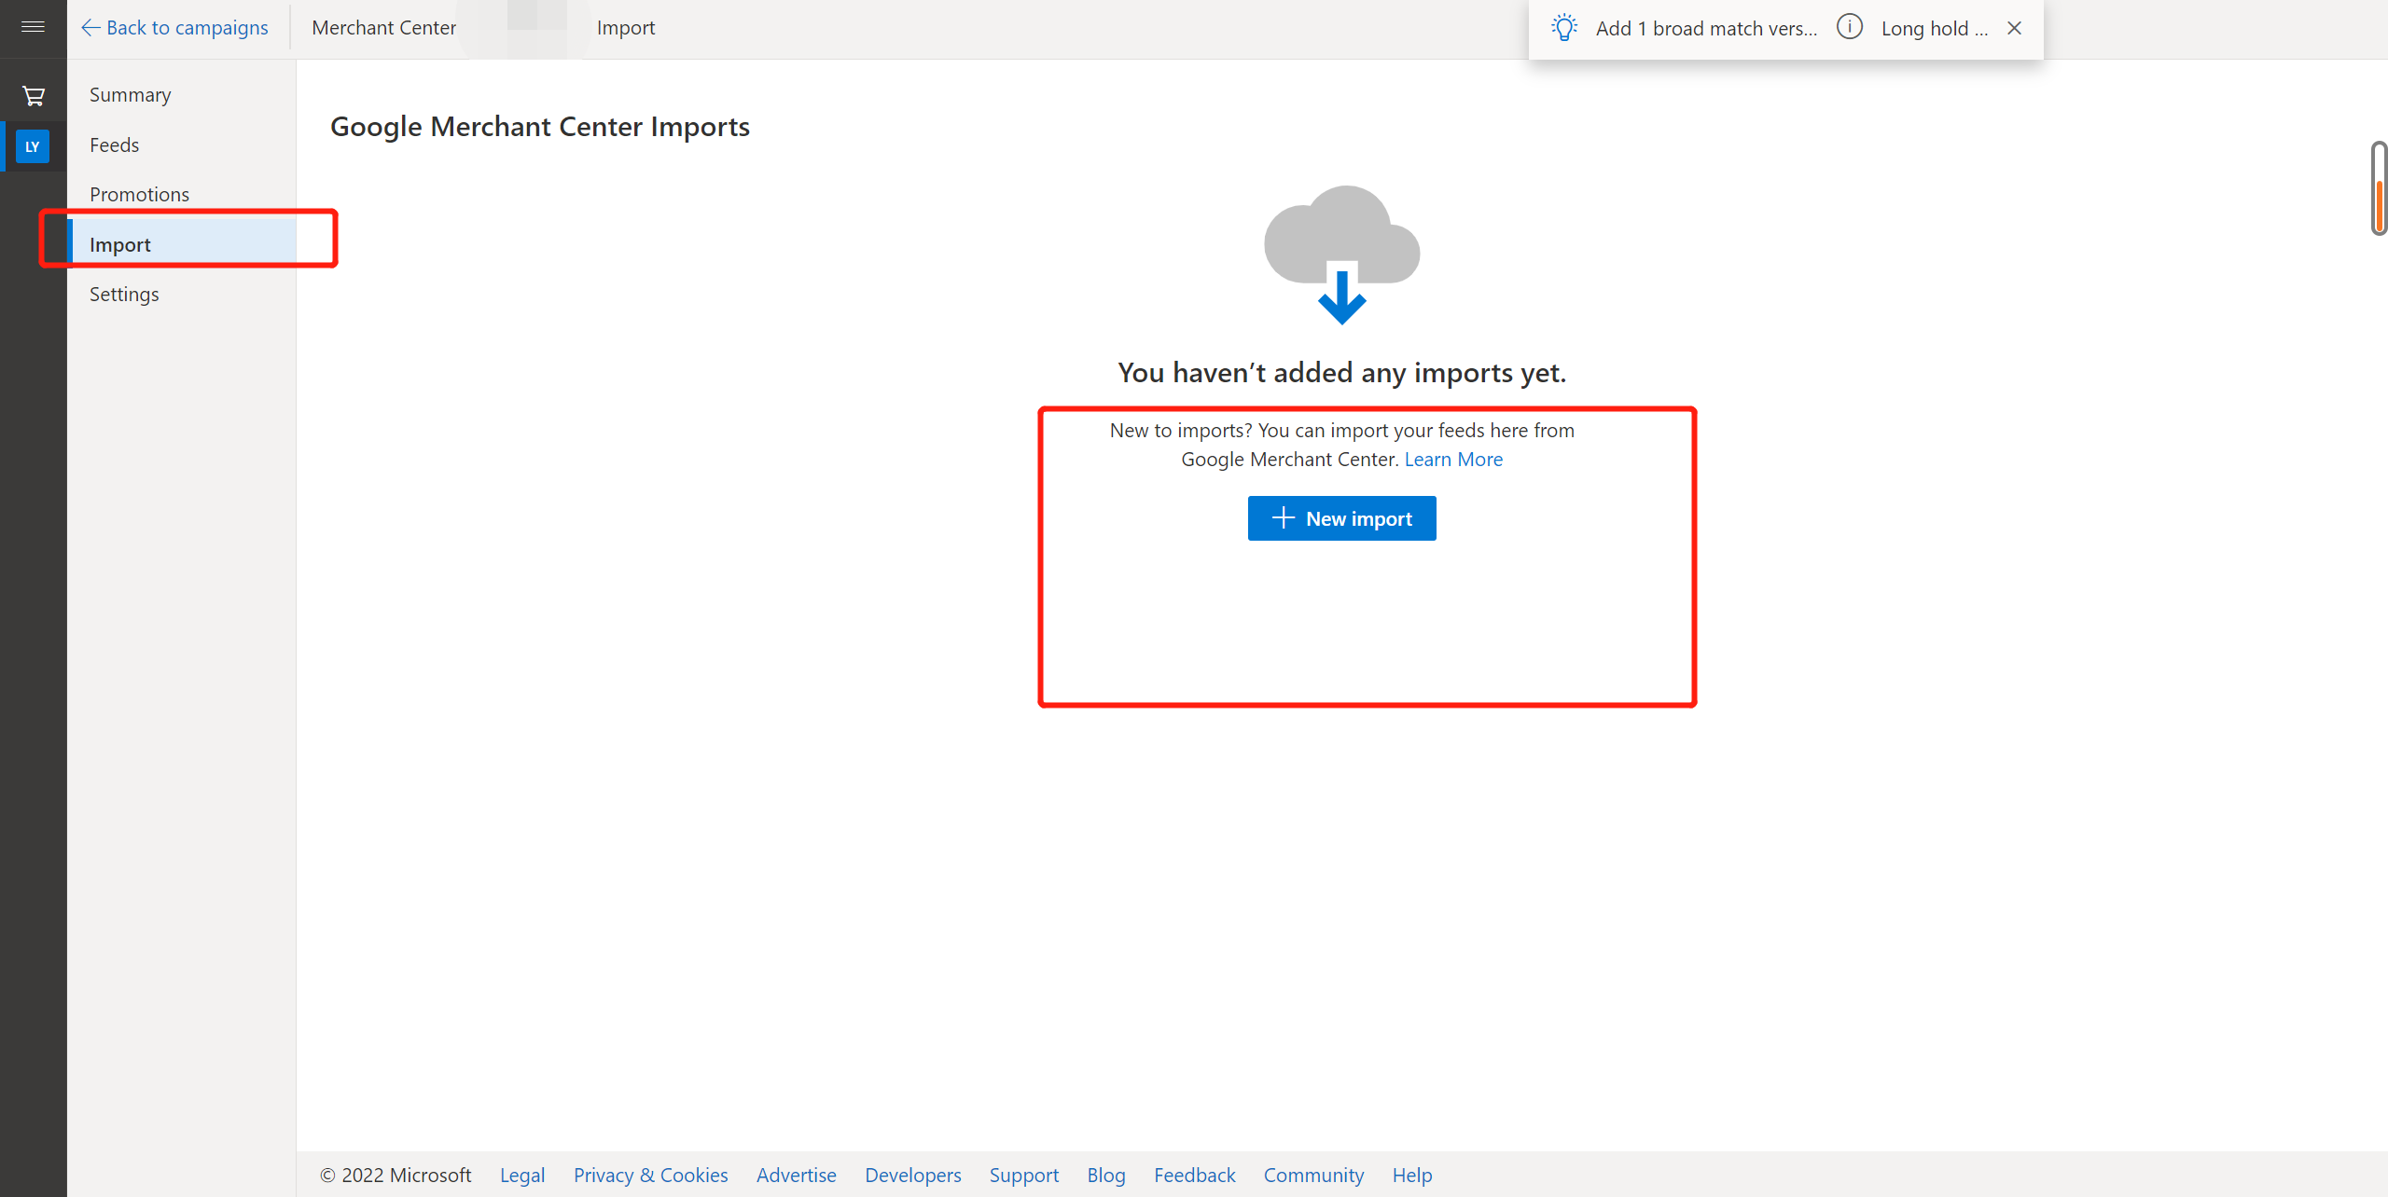
Task: Open Privacy & Cookies footer link
Action: (651, 1175)
